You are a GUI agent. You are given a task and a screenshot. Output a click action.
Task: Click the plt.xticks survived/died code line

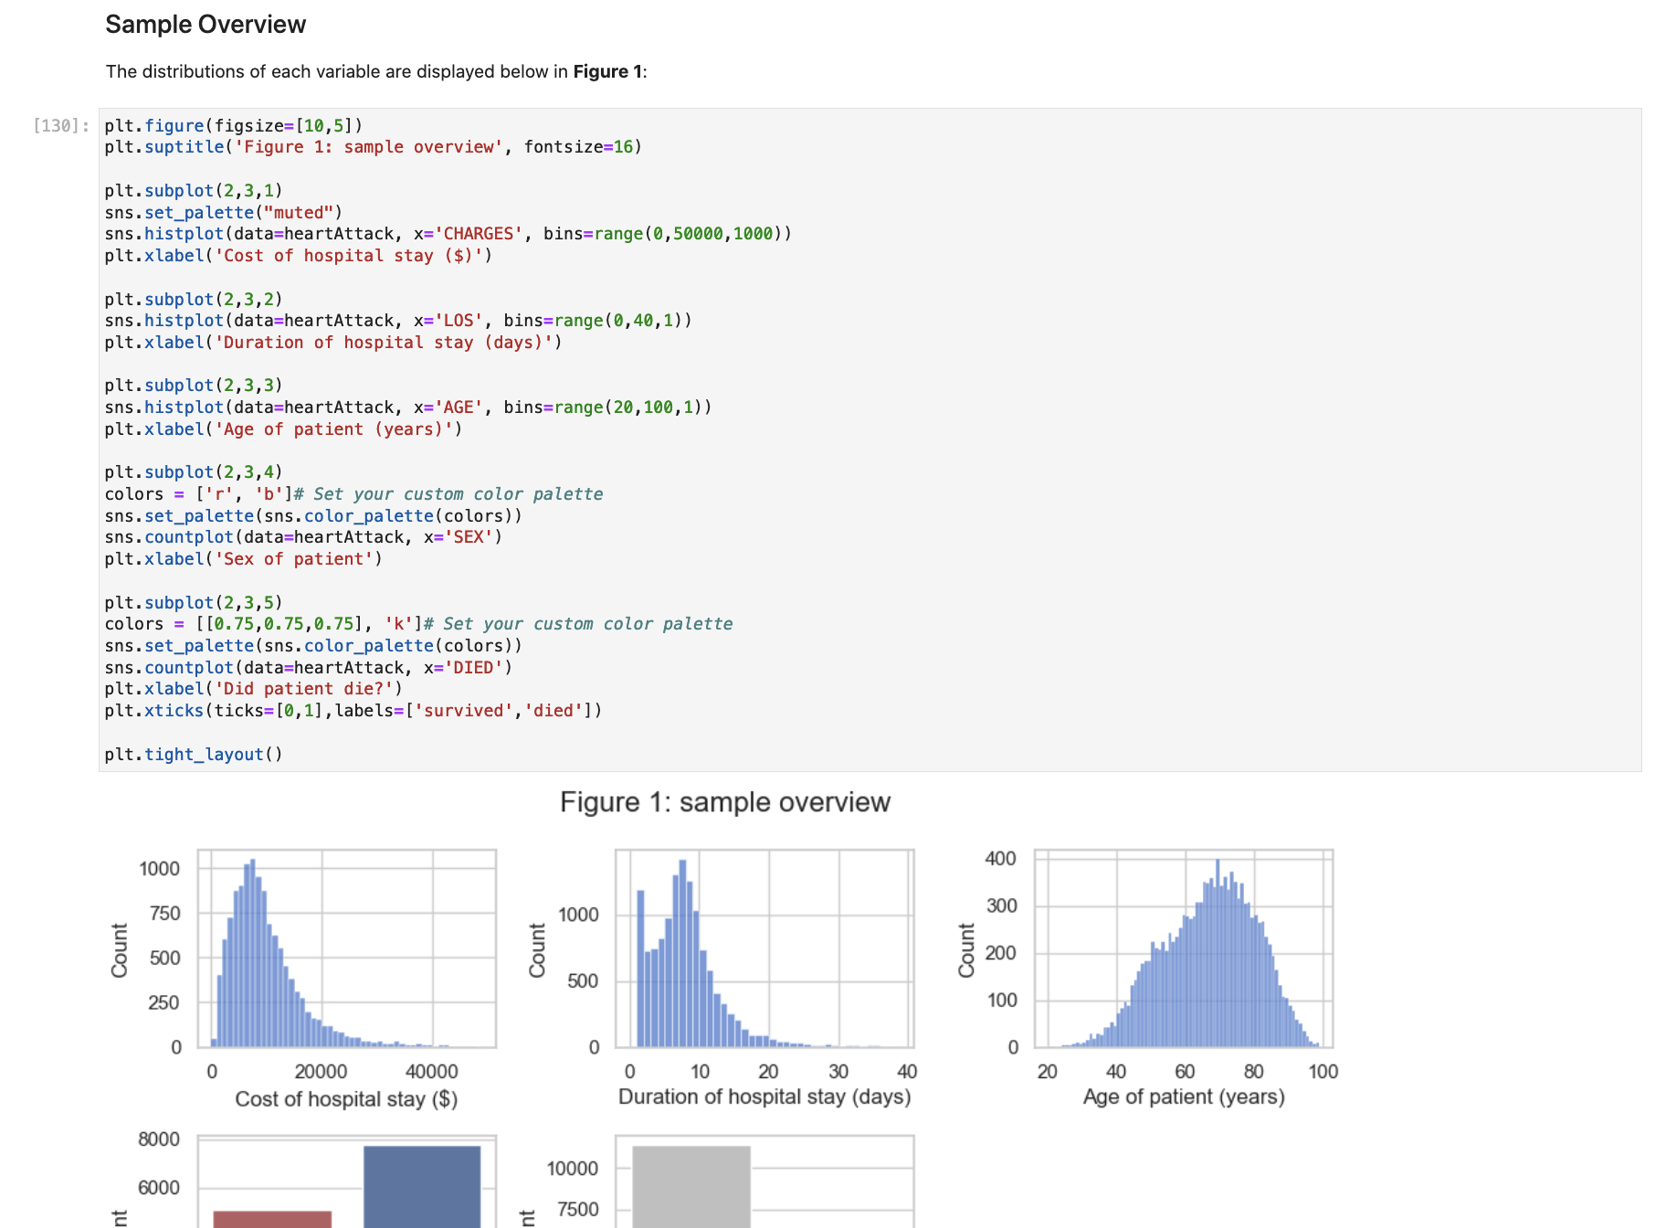pyautogui.click(x=353, y=711)
